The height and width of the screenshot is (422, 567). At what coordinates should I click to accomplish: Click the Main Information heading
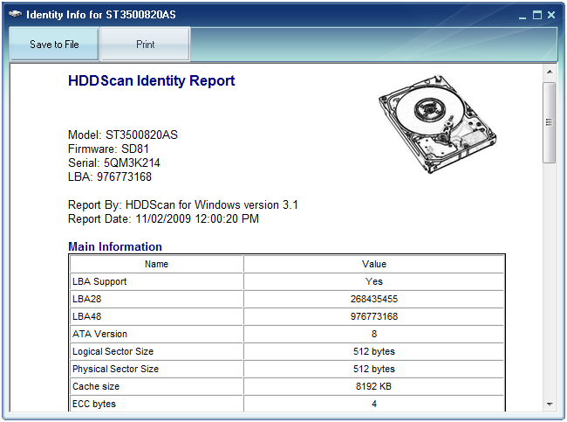click(115, 246)
